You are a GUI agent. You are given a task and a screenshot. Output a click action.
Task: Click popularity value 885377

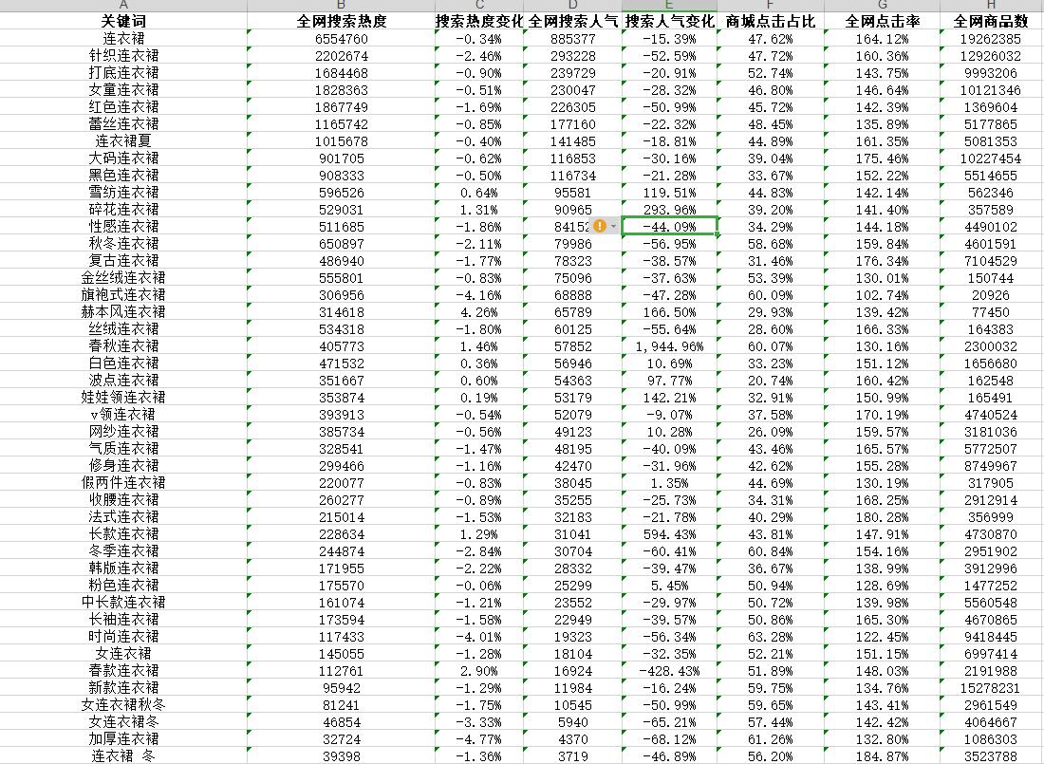point(573,39)
